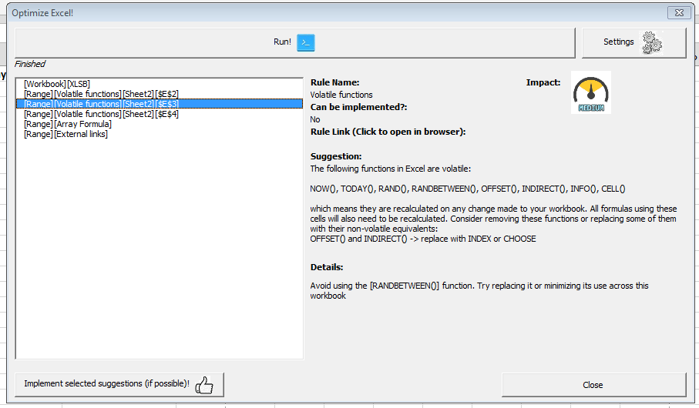Click the 'Details:' heading
This screenshot has width=699, height=408.
(327, 267)
